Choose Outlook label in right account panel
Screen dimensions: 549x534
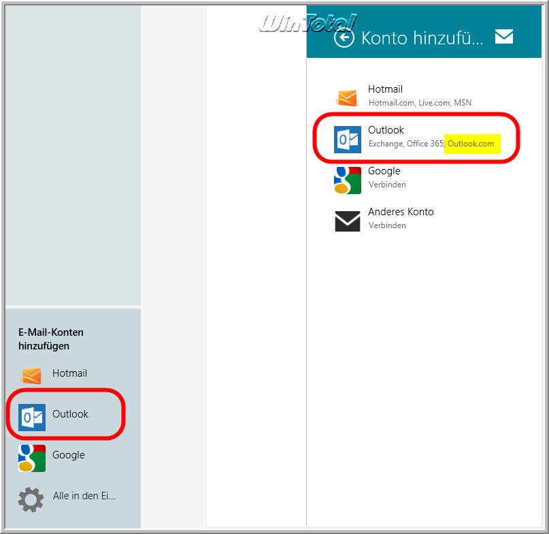tap(386, 130)
